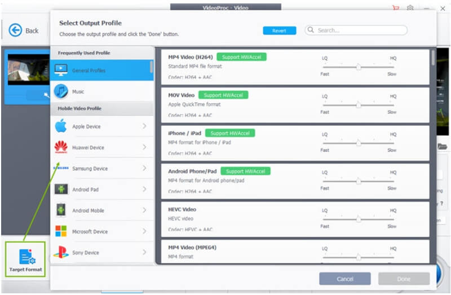The height and width of the screenshot is (295, 451).
Task: Select the Music category
Action: coord(102,91)
